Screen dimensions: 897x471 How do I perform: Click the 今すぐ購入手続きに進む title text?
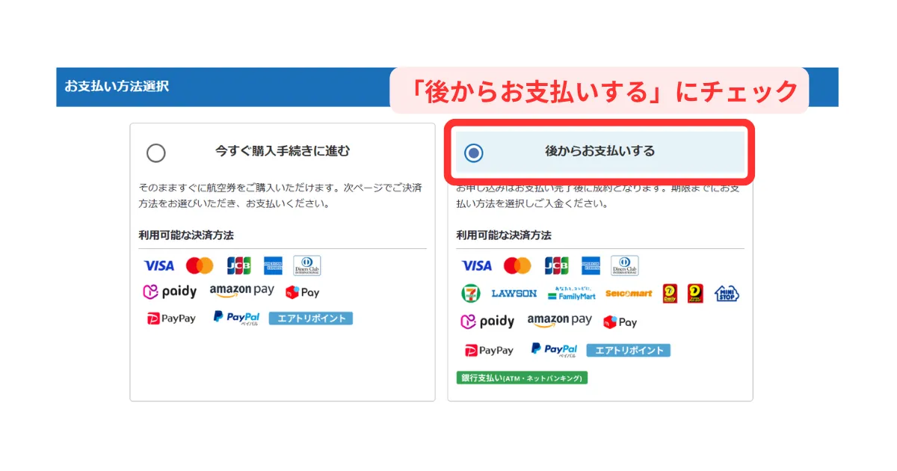pyautogui.click(x=282, y=151)
